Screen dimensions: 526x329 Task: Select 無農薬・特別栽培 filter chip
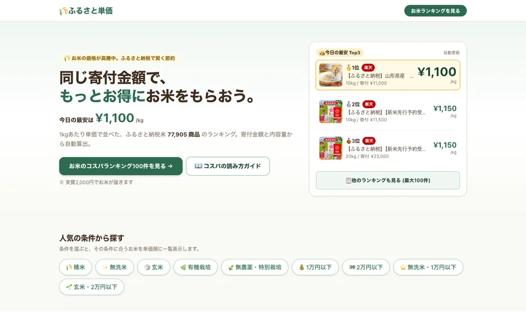pos(254,267)
